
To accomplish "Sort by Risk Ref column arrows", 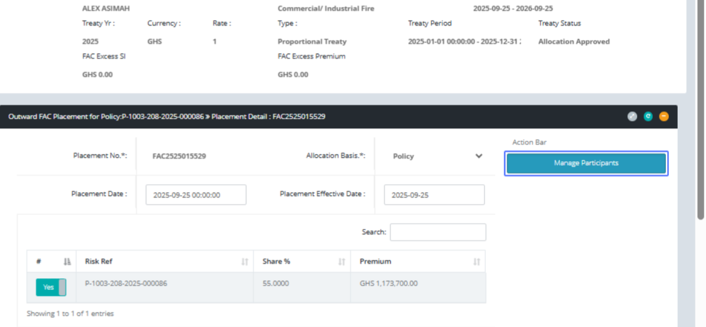I will (x=245, y=261).
